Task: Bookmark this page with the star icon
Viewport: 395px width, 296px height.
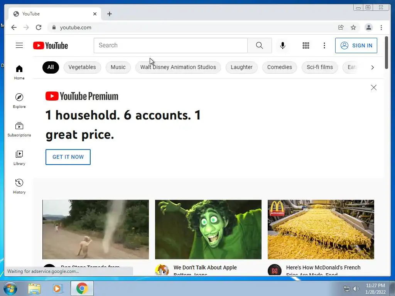Action: click(x=353, y=27)
